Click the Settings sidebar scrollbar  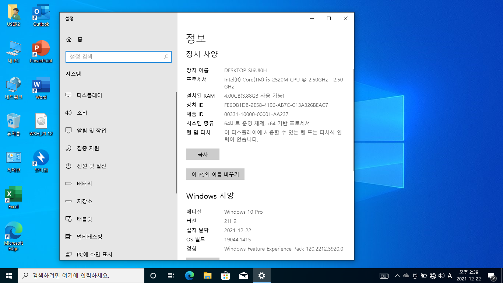click(176, 143)
